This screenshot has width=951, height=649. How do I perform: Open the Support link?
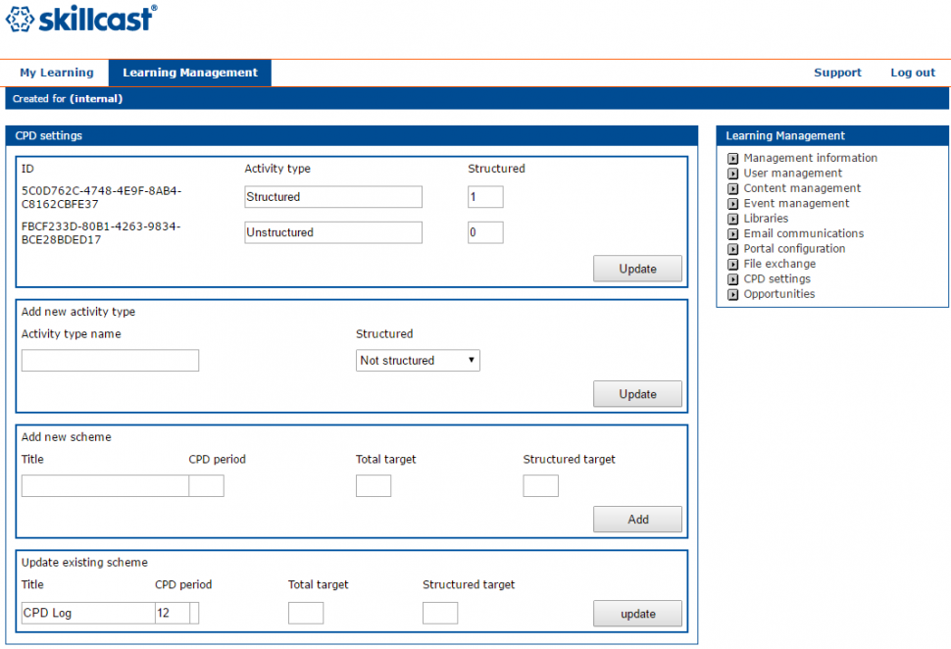(x=837, y=73)
